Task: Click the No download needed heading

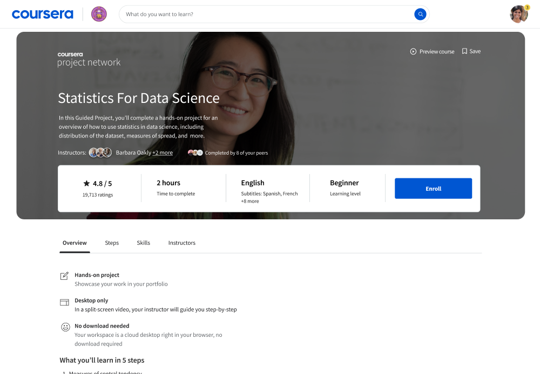Action: click(102, 326)
